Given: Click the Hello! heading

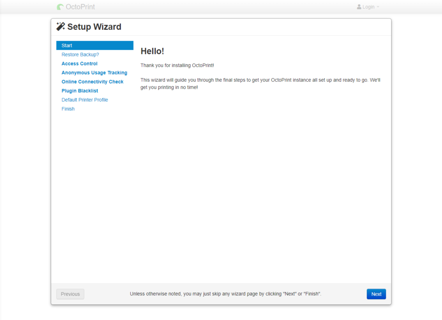Looking at the screenshot, I should click(152, 51).
